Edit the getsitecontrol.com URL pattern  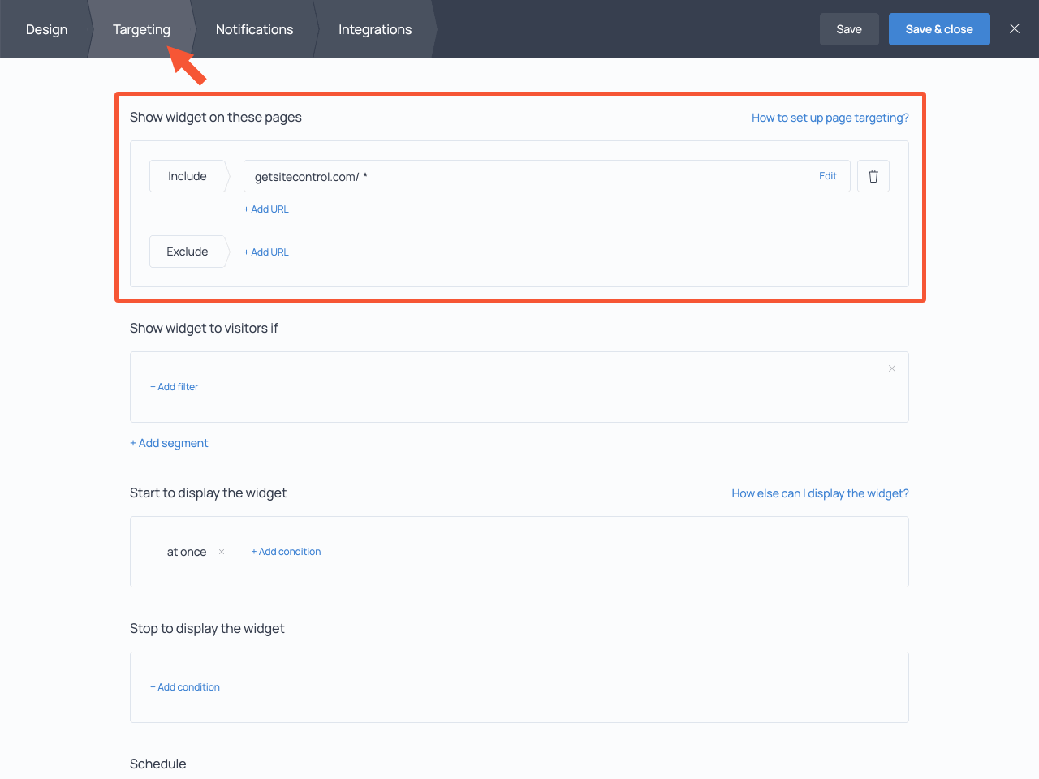[828, 175]
